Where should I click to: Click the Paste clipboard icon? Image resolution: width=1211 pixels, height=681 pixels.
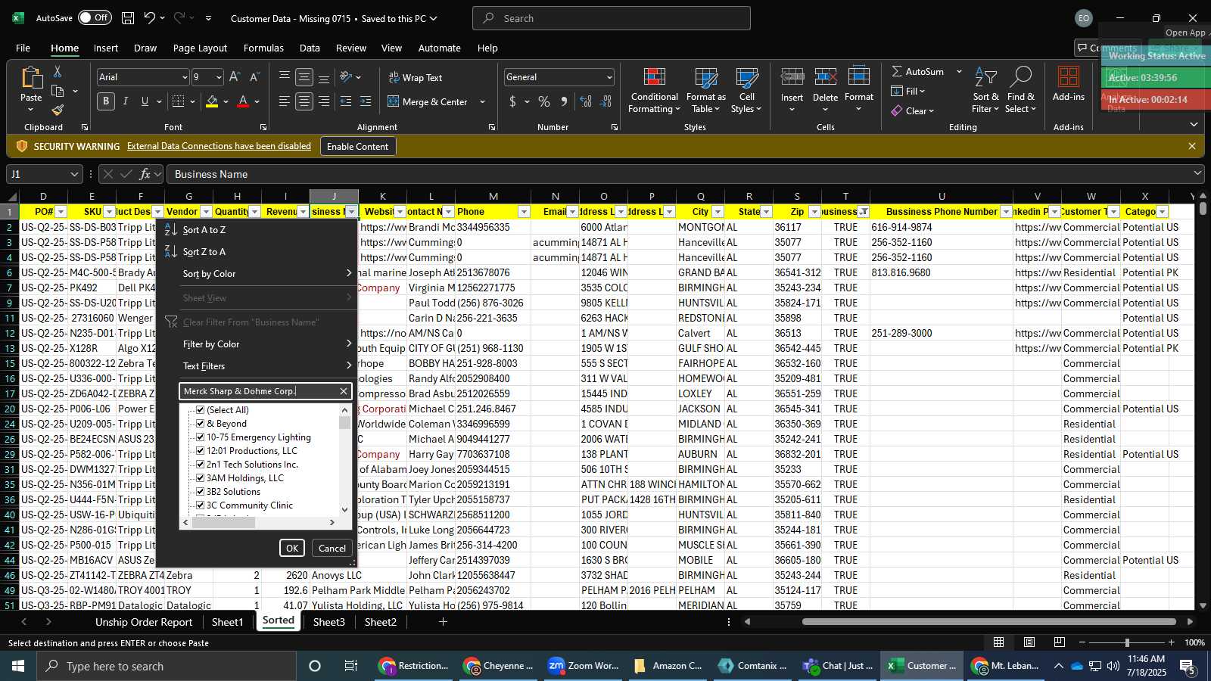[x=31, y=78]
